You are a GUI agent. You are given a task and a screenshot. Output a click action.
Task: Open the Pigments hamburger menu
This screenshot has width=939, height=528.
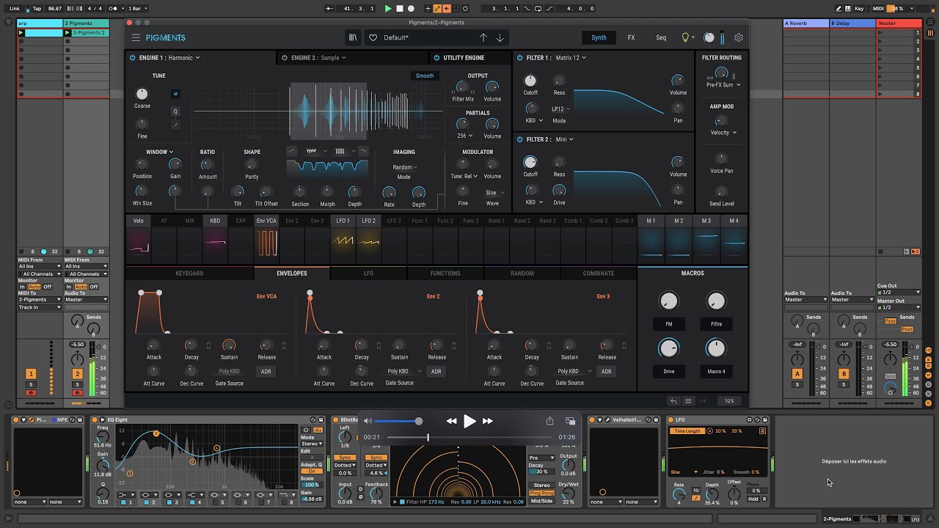[x=136, y=37]
